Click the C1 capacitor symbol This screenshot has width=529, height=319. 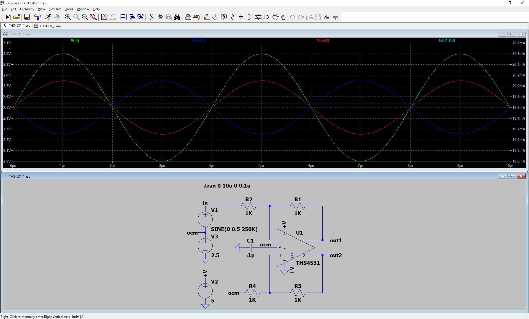click(250, 248)
